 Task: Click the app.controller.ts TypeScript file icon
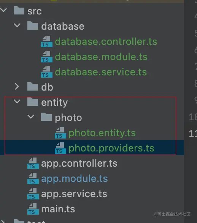[x=33, y=163]
